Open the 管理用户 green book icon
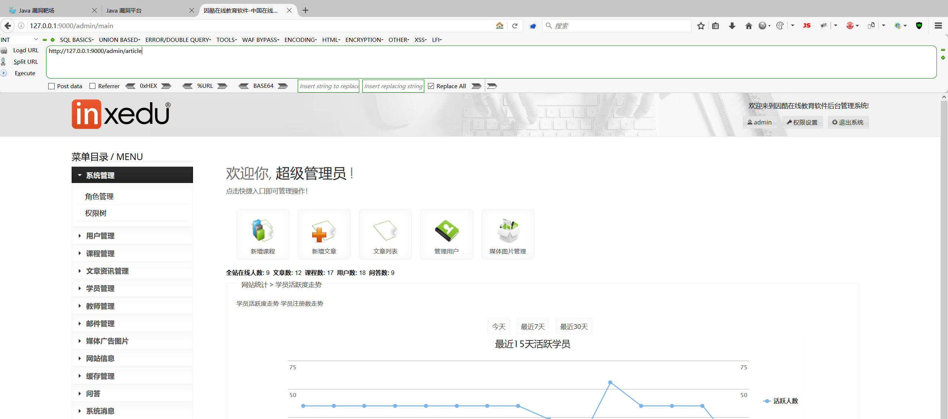The width and height of the screenshot is (948, 419). pos(446,230)
